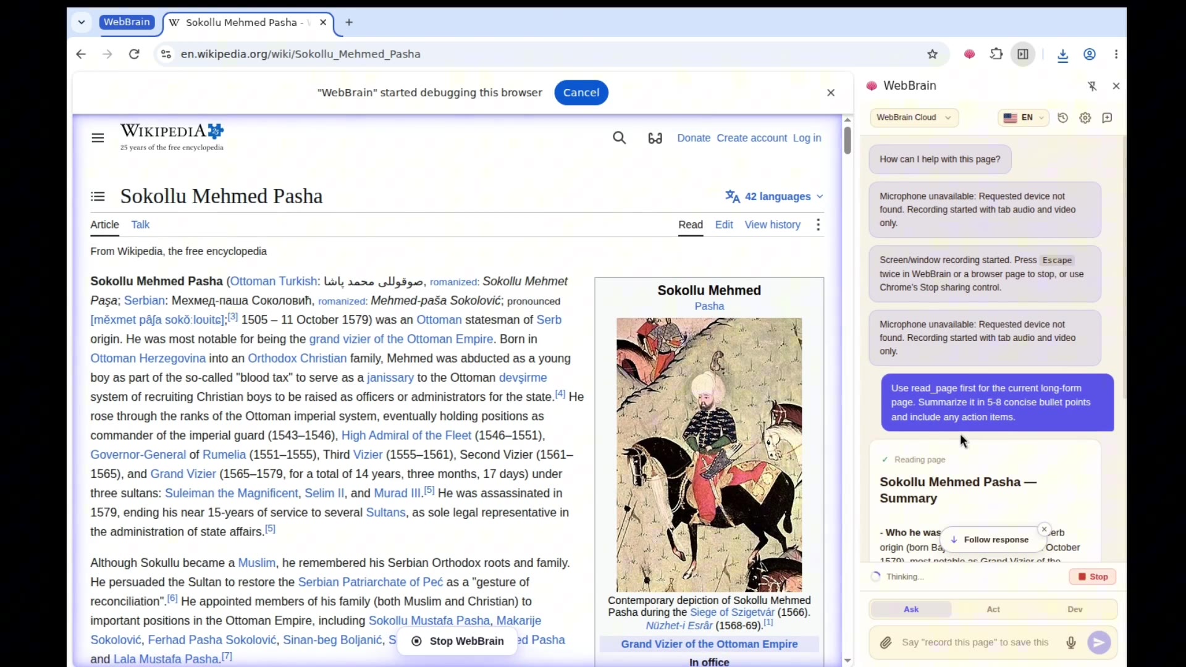Open WebBrain chat history icon
Image resolution: width=1186 pixels, height=667 pixels.
pyautogui.click(x=1063, y=118)
